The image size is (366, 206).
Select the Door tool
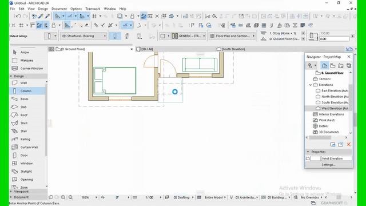coord(24,155)
